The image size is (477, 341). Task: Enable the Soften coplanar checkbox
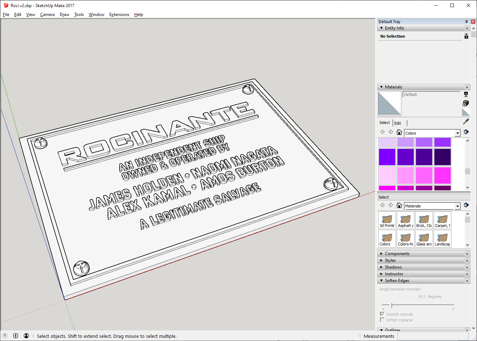click(x=382, y=320)
